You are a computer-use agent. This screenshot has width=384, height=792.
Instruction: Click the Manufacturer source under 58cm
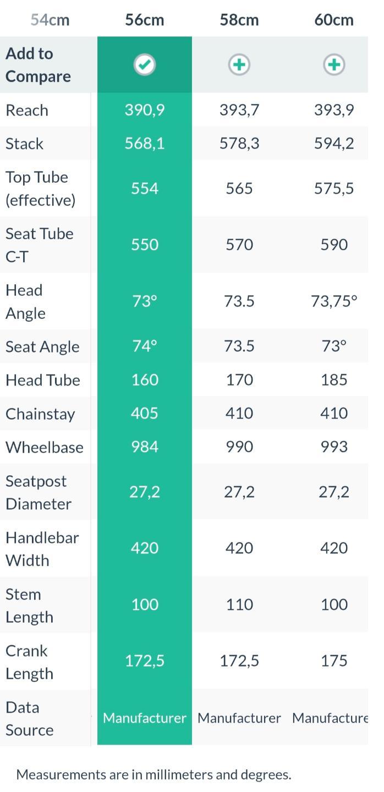[x=239, y=718]
